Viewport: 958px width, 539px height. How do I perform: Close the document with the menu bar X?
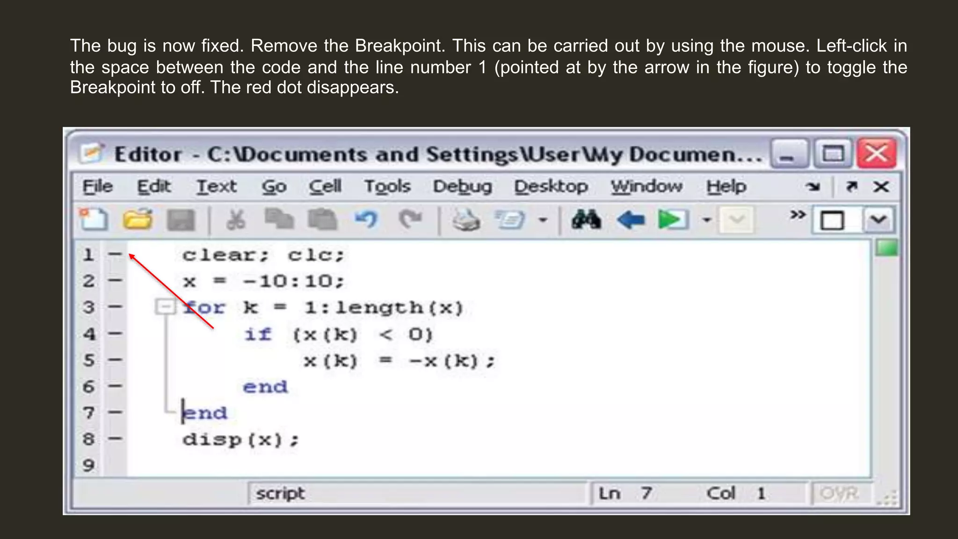click(881, 187)
